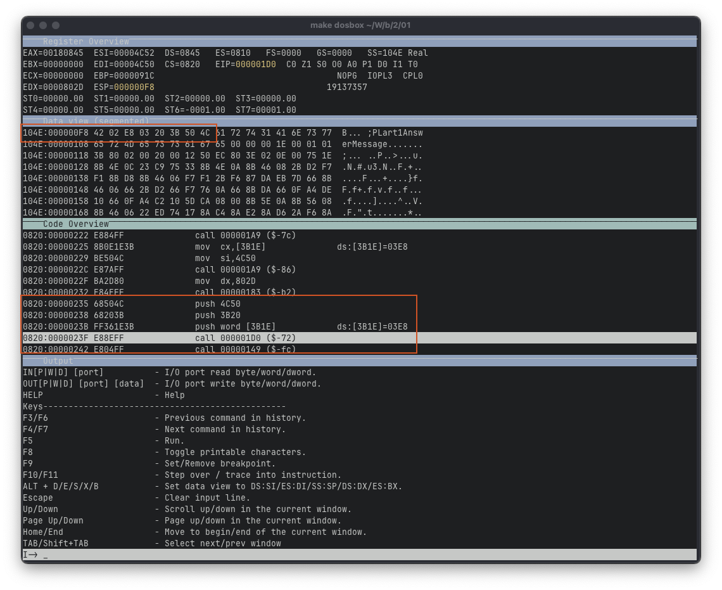This screenshot has height=590, width=722.
Task: Select the Data view (segmented) header
Action: pyautogui.click(x=359, y=121)
